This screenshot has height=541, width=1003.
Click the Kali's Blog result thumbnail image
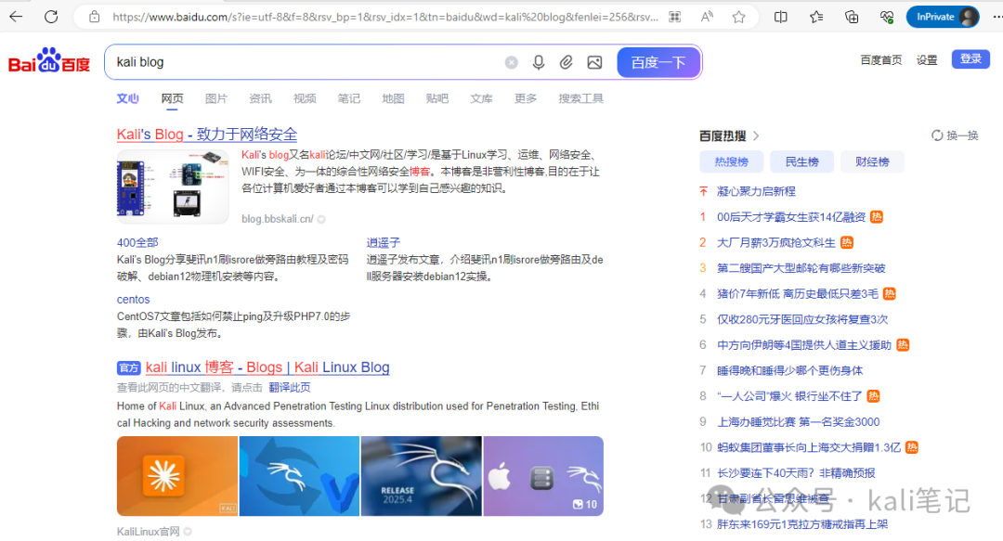(173, 187)
